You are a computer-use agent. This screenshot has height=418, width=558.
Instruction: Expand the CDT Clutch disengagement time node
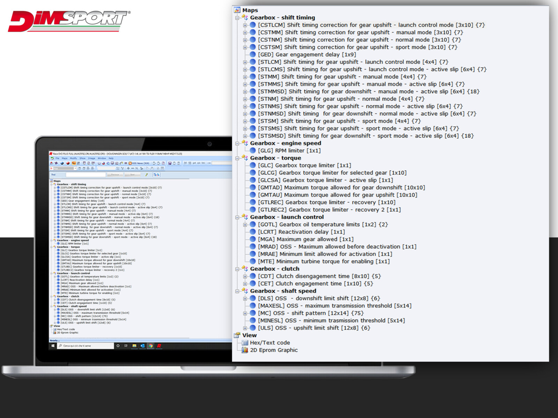point(245,276)
